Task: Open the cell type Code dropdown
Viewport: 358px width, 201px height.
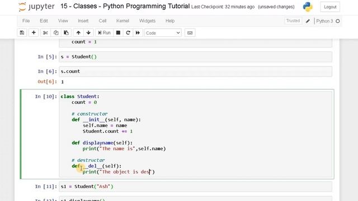Action: [x=163, y=33]
